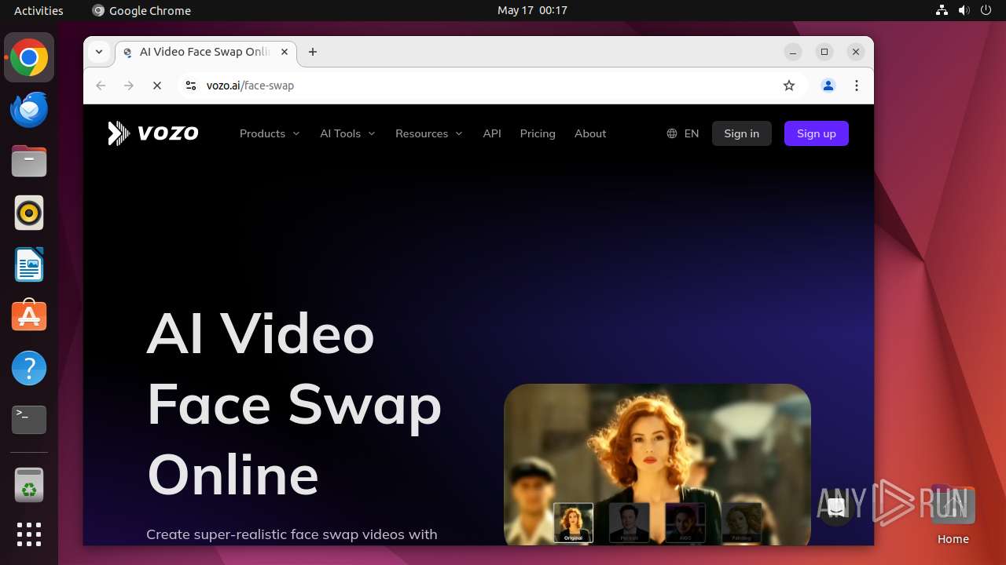
Task: Select the AI Video Face Swap tab
Action: [x=206, y=52]
